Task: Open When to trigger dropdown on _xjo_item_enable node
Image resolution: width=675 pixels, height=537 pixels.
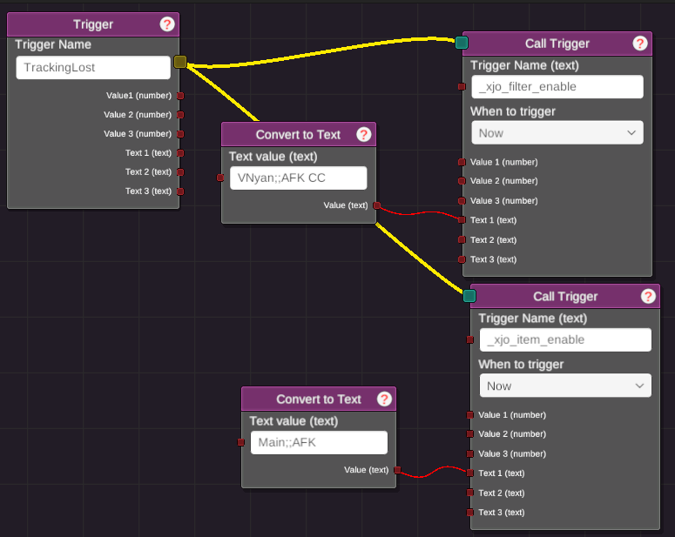Action: 565,386
